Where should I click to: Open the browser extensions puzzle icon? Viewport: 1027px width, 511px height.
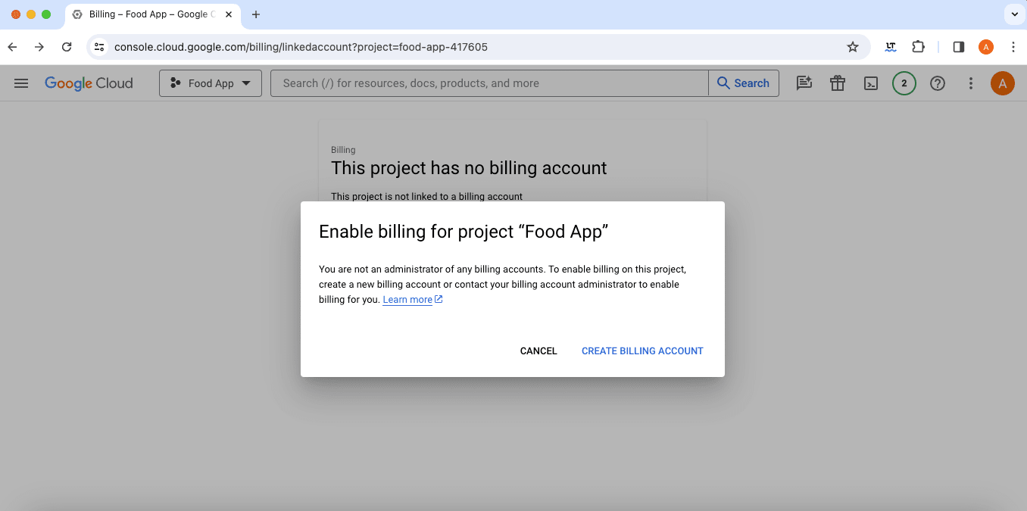tap(918, 46)
